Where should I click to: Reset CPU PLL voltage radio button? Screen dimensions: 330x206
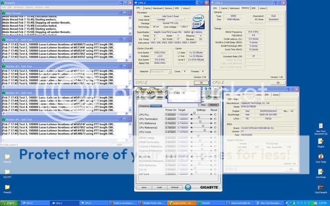click(215, 115)
